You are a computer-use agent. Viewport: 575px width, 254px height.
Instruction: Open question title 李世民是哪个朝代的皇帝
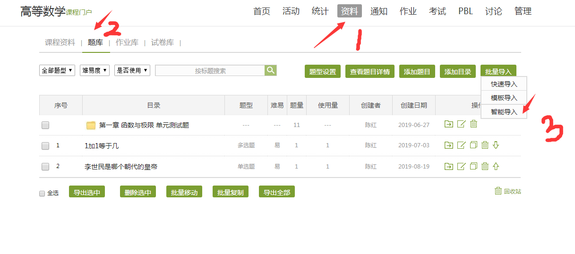coord(121,167)
